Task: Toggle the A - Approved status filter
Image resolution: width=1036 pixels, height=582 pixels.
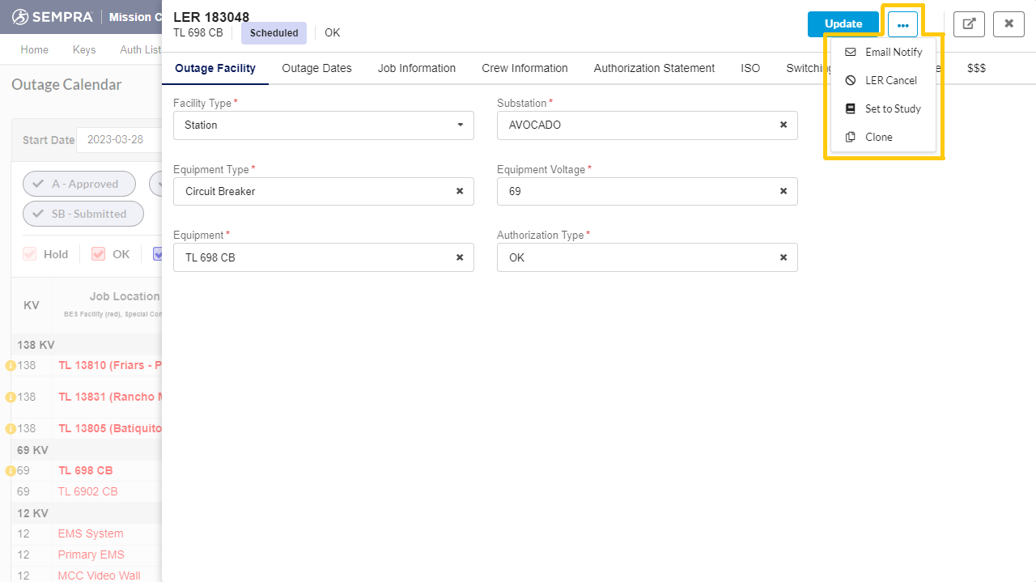Action: [x=79, y=184]
